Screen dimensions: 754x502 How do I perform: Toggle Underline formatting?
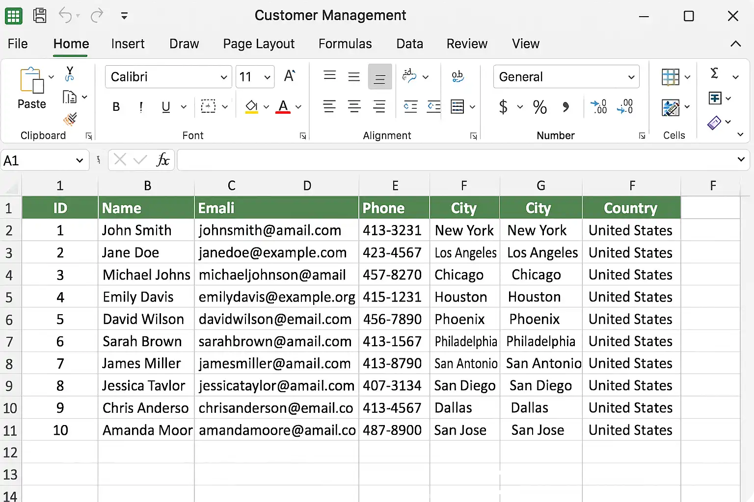(166, 107)
